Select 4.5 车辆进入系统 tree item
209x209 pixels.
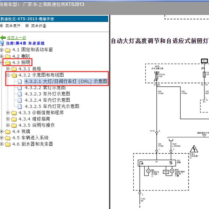(x=30, y=138)
